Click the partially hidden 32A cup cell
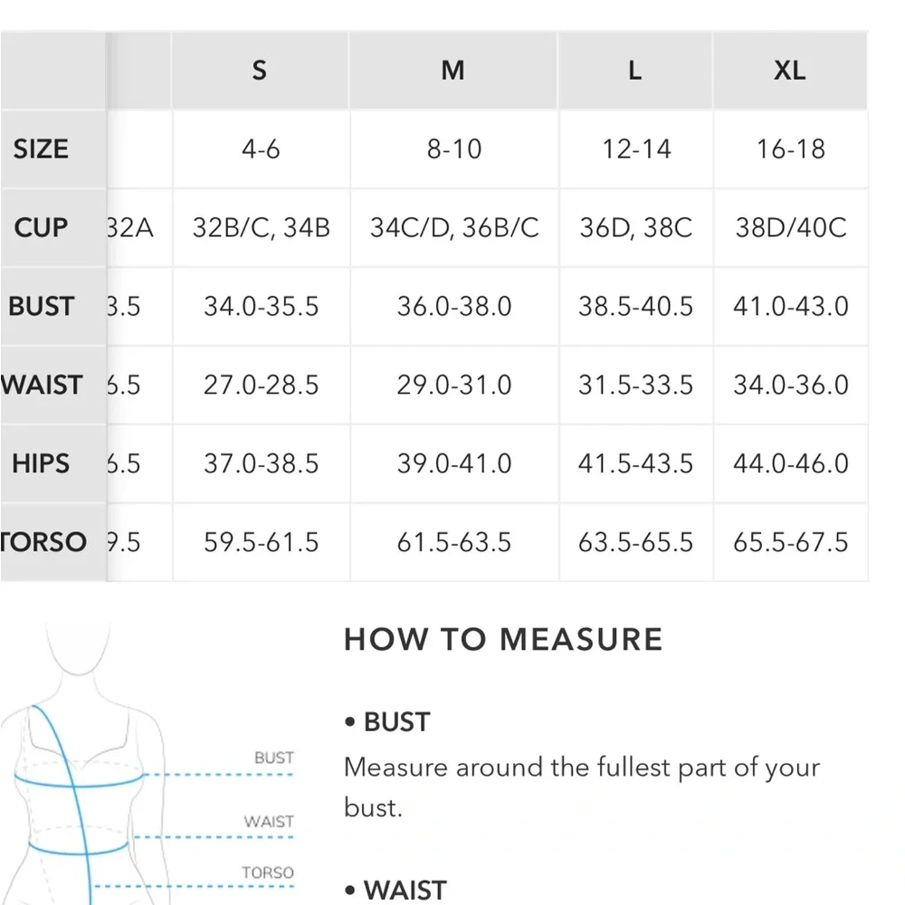The height and width of the screenshot is (905, 905). click(x=131, y=227)
